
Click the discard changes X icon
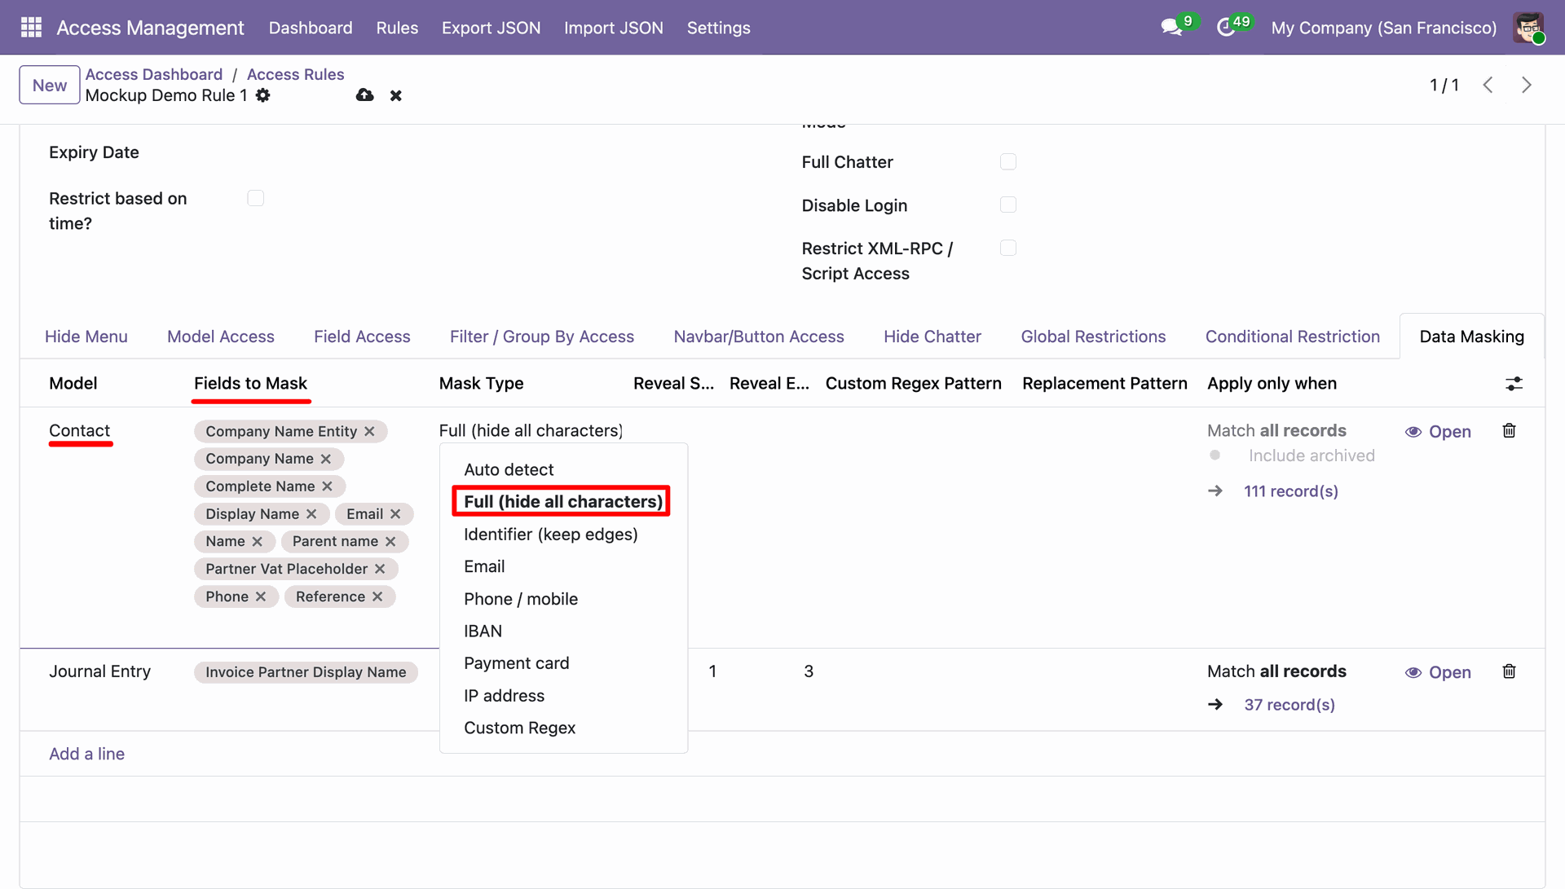click(x=396, y=96)
